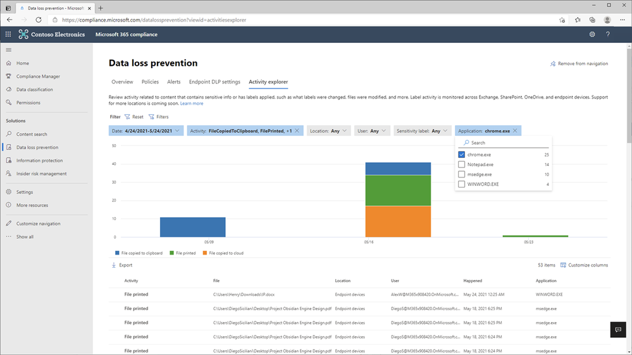Toggle File printed legend swatch
Screen dimensions: 632x355
point(171,253)
